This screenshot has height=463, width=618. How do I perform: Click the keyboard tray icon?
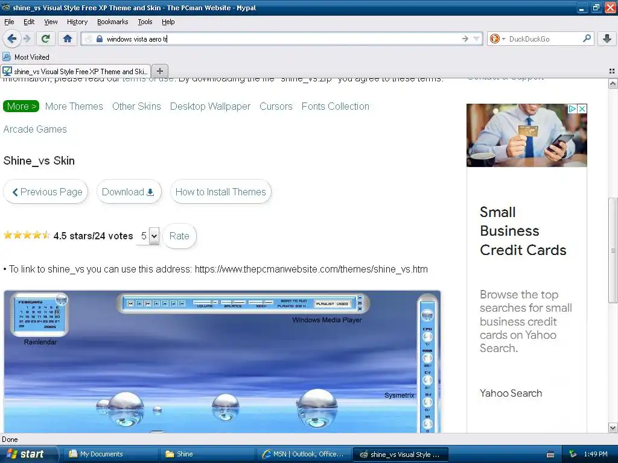550,454
